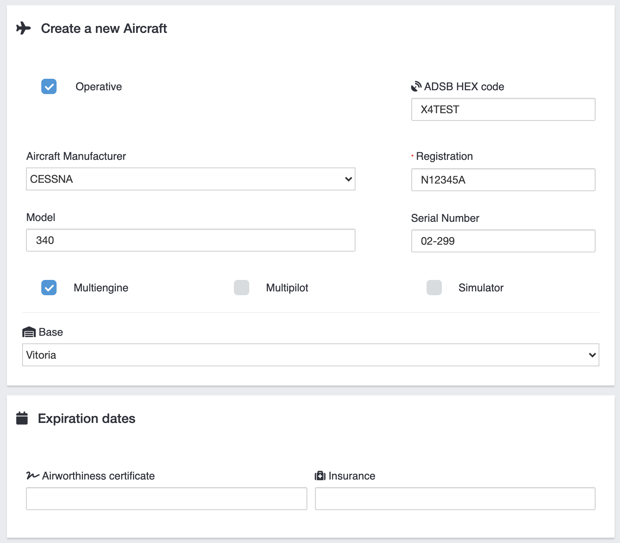Viewport: 620px width, 543px height.
Task: Click the Airworthiness certificate date field
Action: point(166,499)
